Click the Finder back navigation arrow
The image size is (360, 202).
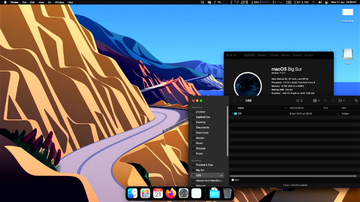[x=234, y=101]
